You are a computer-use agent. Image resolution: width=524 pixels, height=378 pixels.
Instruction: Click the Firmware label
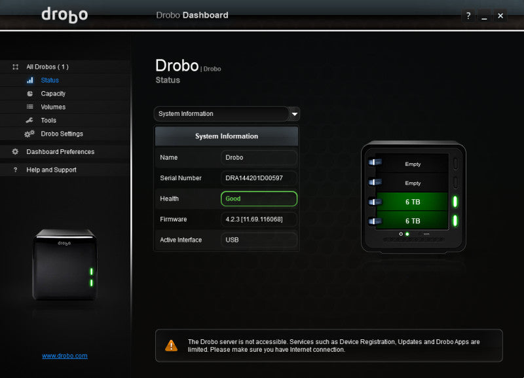173,219
